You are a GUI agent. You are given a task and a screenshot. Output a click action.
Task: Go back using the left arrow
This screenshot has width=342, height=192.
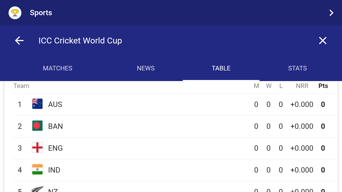(19, 41)
